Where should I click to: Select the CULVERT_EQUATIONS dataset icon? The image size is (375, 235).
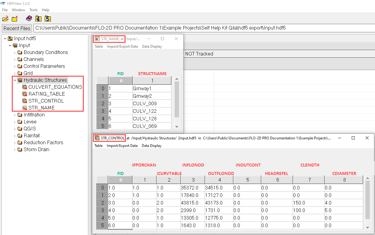coord(25,87)
